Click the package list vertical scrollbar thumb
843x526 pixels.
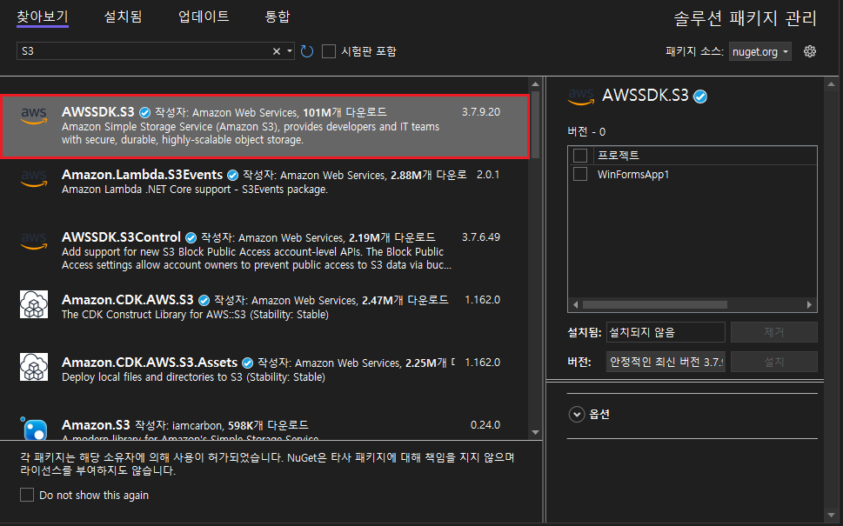point(535,124)
